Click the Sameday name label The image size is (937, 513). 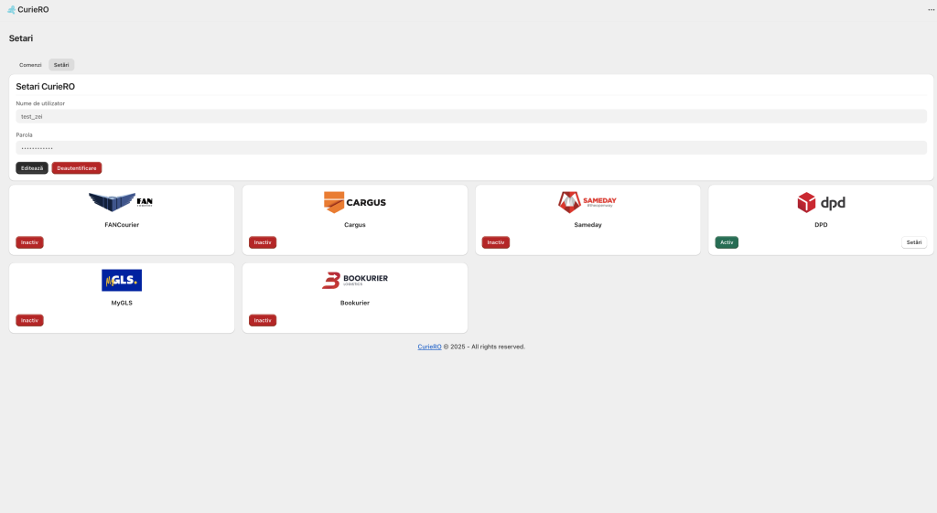(x=587, y=225)
